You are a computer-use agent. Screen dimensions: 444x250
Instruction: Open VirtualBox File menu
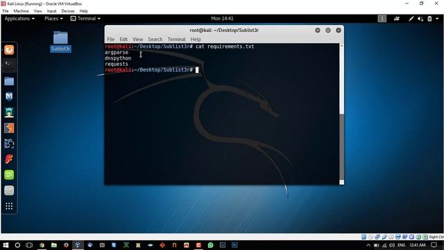(x=6, y=11)
